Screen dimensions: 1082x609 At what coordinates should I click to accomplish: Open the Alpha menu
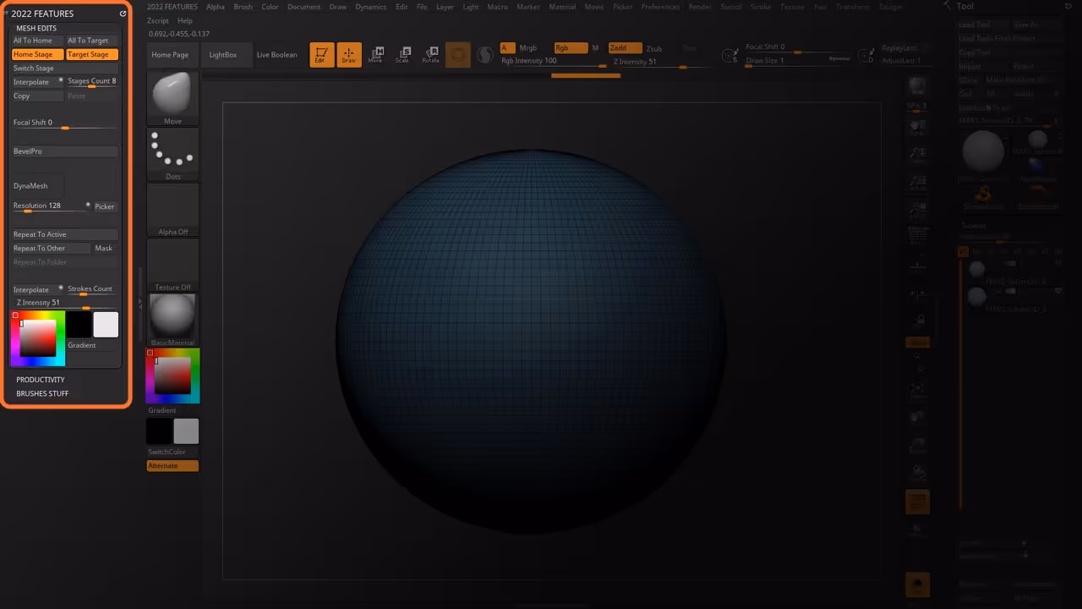click(216, 7)
